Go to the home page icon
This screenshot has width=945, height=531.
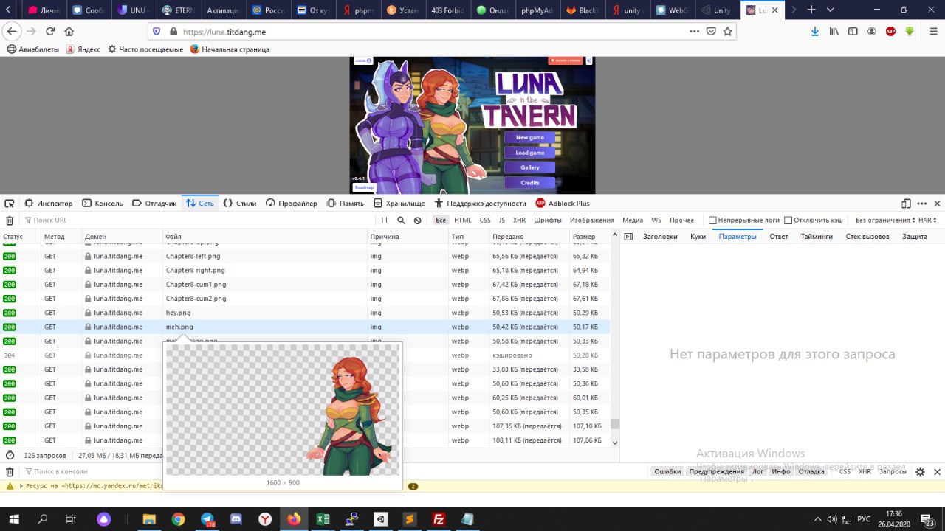pyautogui.click(x=69, y=32)
